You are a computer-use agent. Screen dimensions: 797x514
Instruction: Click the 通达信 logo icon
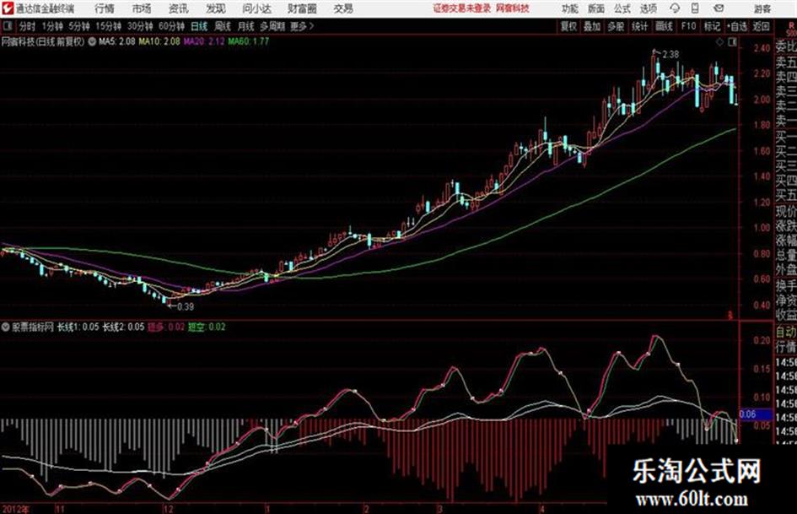pos(7,8)
